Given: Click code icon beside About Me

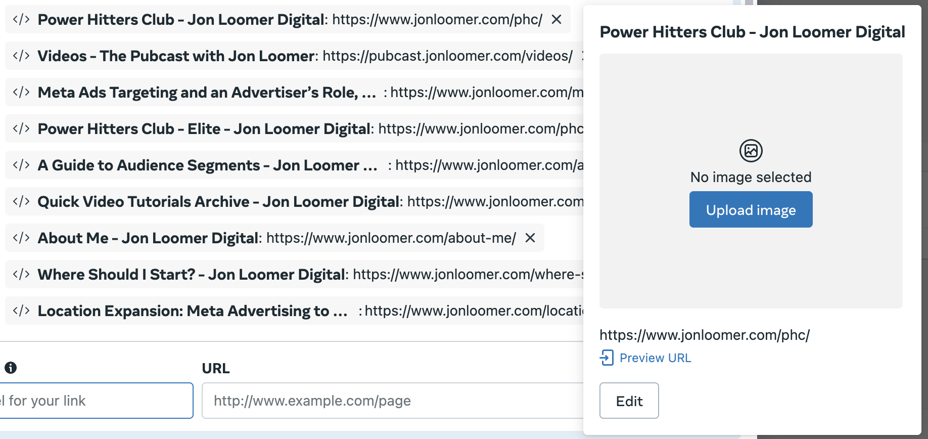Looking at the screenshot, I should pyautogui.click(x=21, y=238).
